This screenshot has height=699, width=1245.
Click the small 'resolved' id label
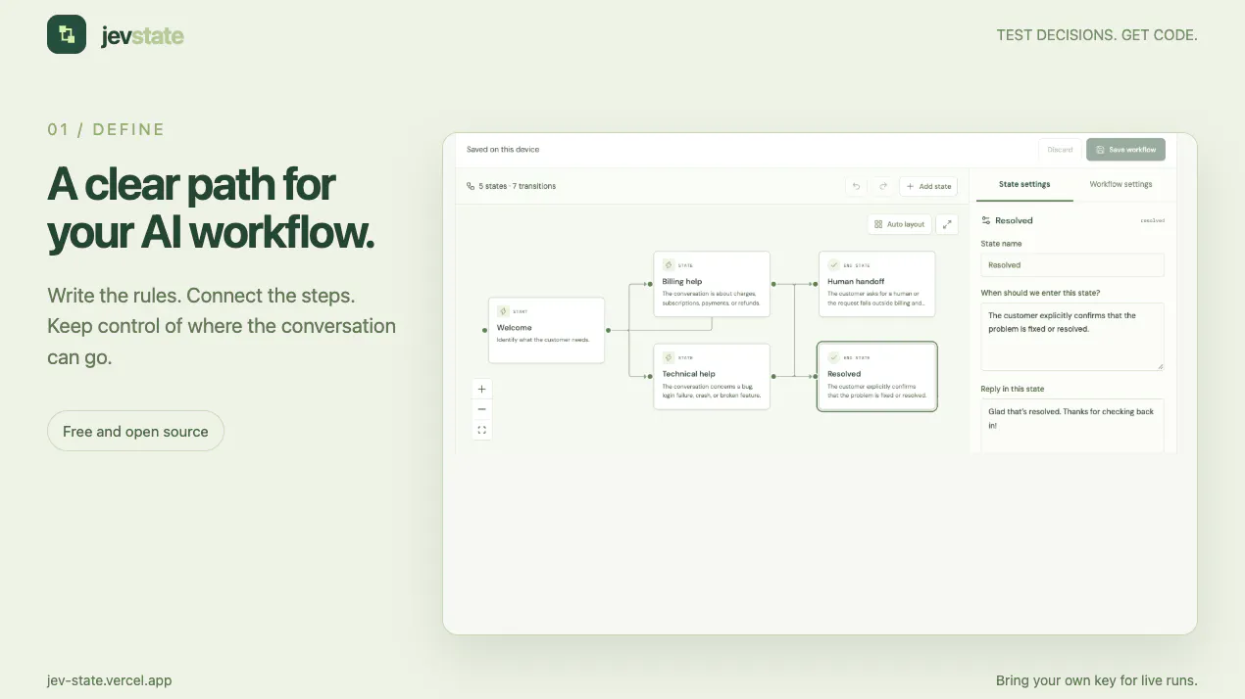1153,221
